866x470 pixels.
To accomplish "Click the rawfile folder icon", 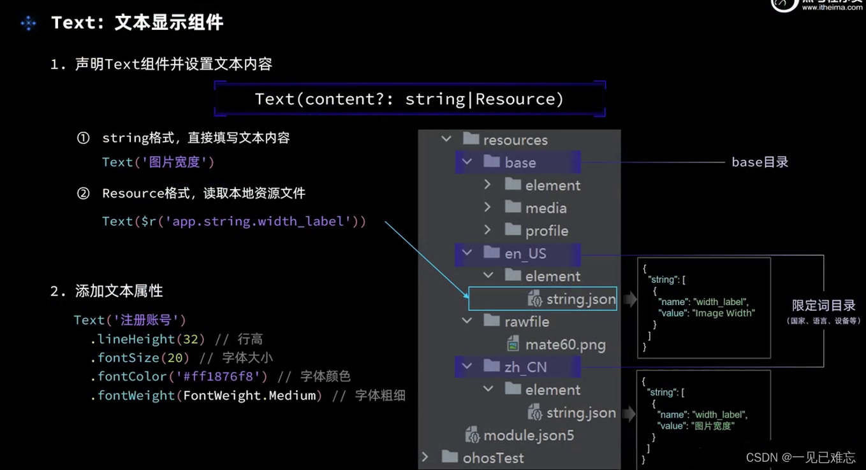I will tap(492, 321).
